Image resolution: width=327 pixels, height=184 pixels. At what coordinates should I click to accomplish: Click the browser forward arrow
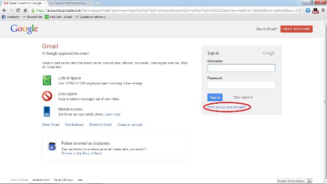(11, 10)
